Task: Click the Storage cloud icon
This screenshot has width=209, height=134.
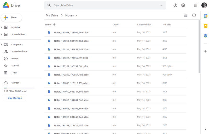Action: tap(6, 83)
